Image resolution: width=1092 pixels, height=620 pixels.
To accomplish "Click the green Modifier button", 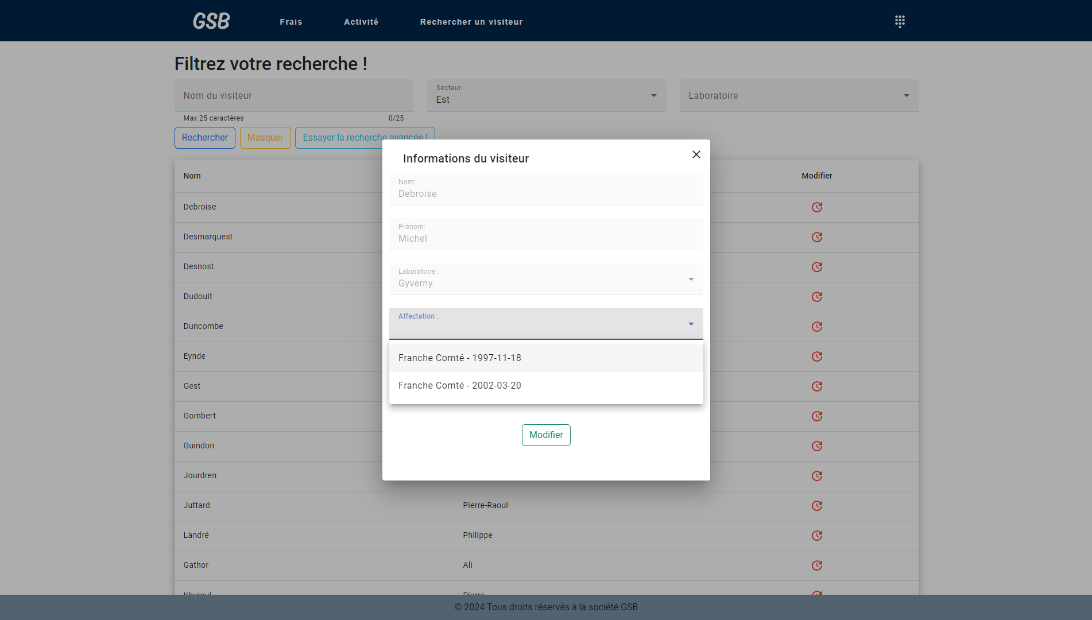I will (x=545, y=435).
